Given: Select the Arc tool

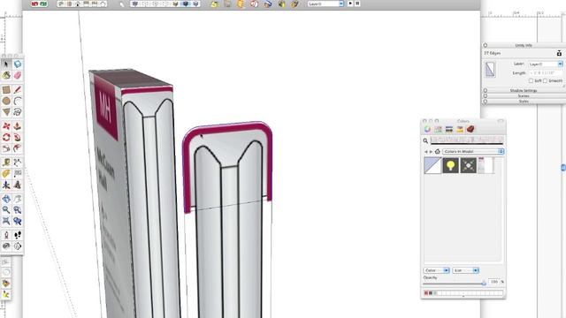Looking at the screenshot, I should coord(18,101).
